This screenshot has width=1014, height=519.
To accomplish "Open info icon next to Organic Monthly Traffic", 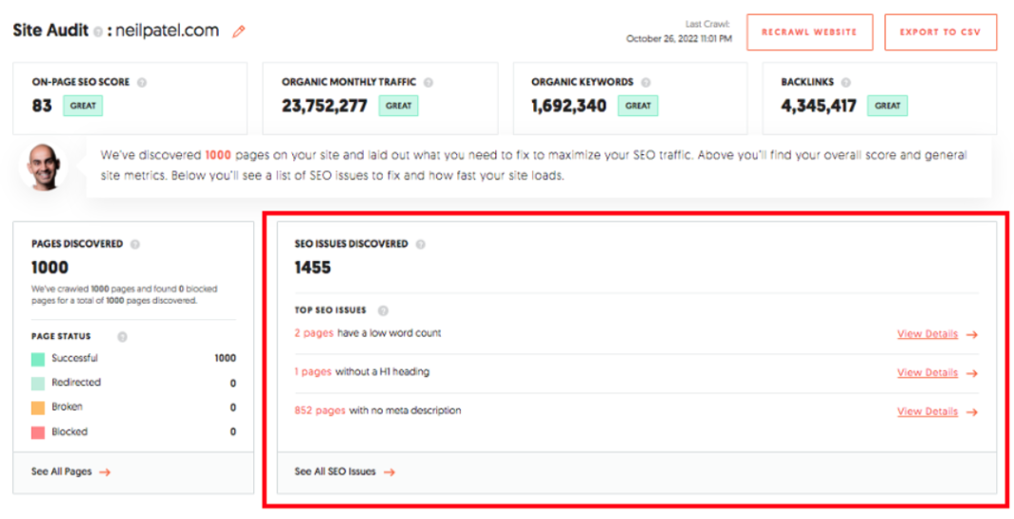I will (x=428, y=83).
